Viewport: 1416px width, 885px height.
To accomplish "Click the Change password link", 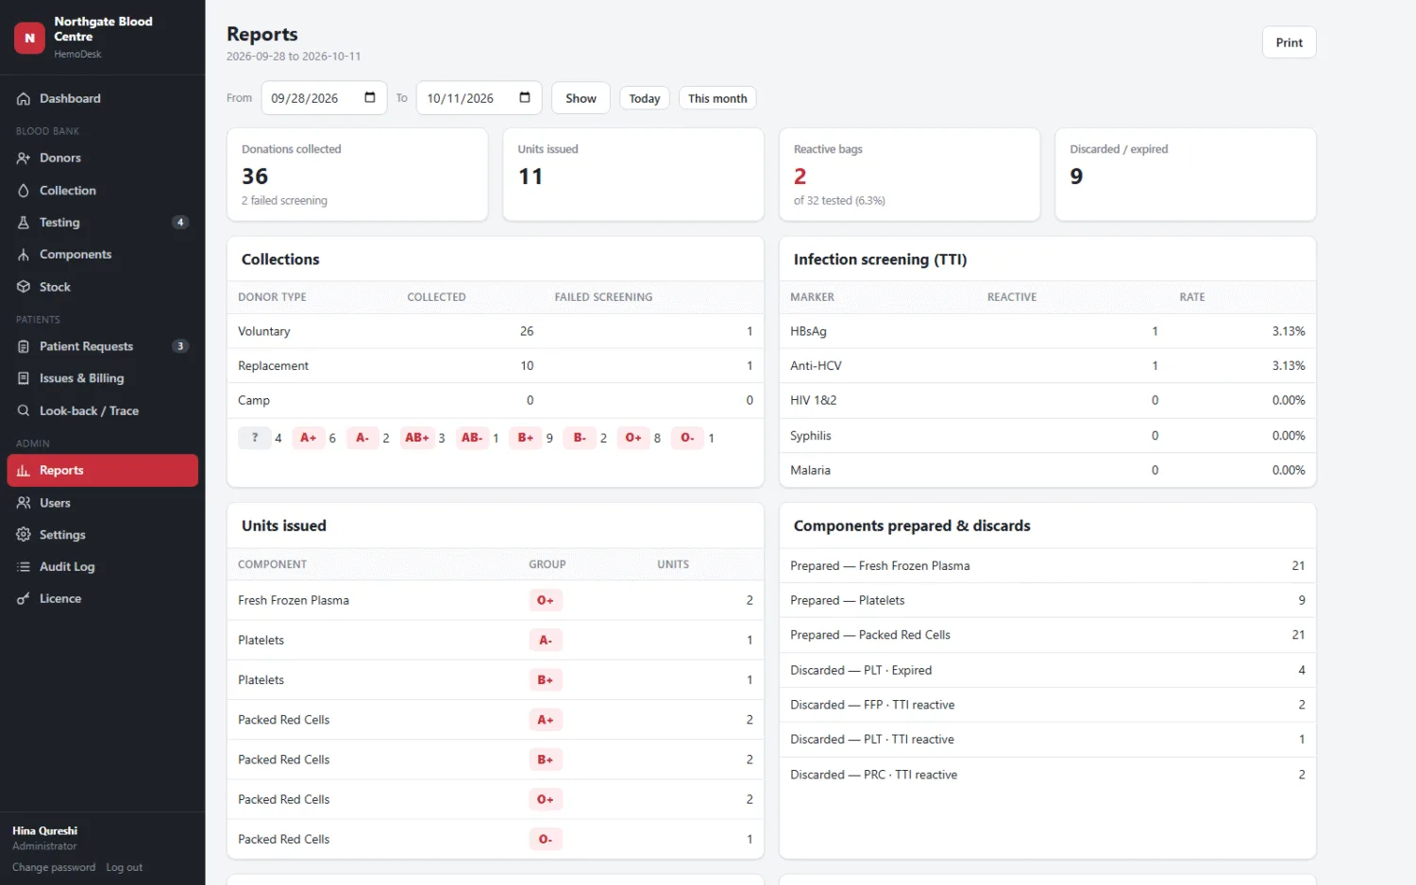I will 54,868.
